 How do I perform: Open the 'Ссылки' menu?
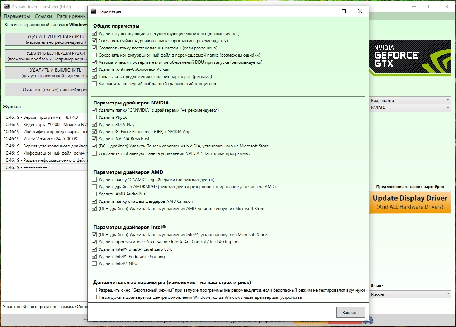tap(43, 16)
